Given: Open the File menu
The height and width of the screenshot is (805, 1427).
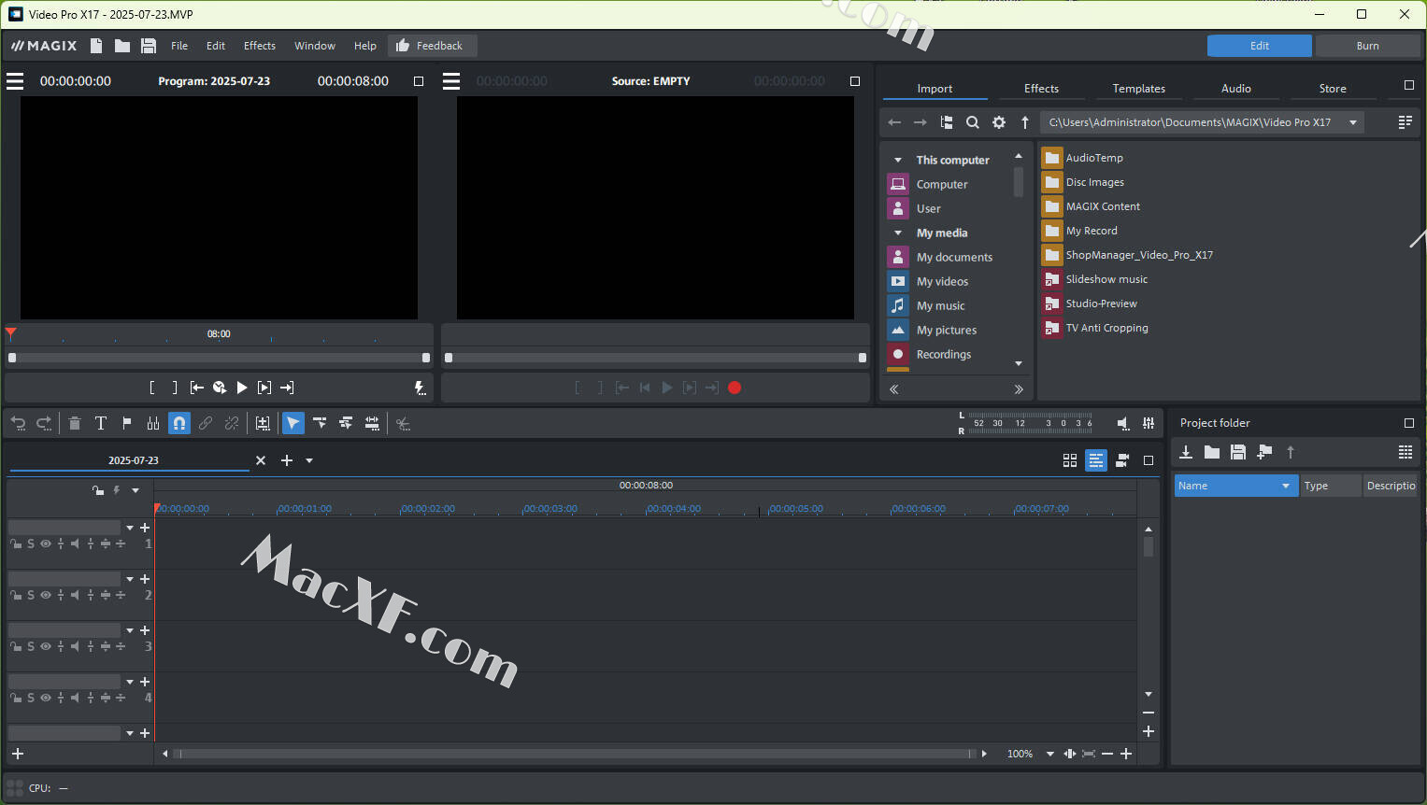Looking at the screenshot, I should coord(179,46).
